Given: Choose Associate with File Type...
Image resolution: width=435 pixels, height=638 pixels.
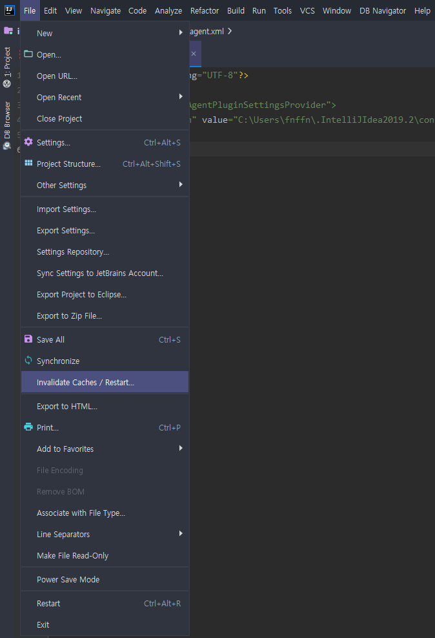Looking at the screenshot, I should coord(105,513).
